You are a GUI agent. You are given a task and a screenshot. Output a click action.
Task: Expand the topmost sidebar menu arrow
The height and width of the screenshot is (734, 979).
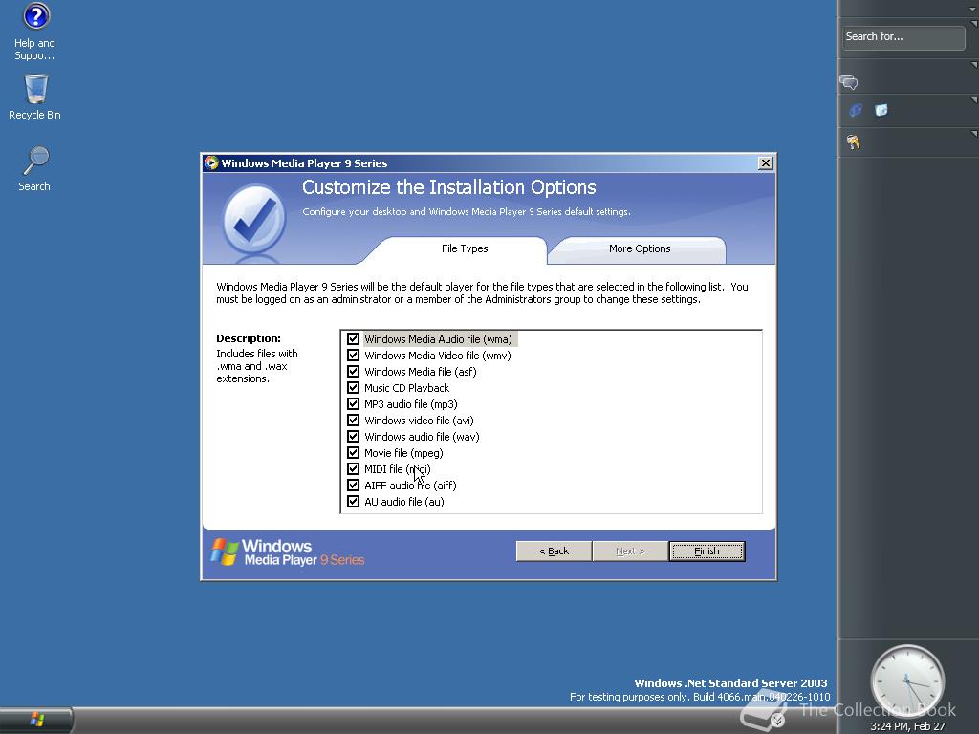973,8
